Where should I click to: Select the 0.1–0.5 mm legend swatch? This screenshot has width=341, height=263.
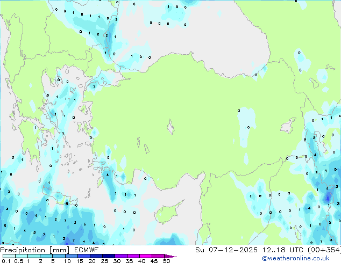[x=9, y=256]
